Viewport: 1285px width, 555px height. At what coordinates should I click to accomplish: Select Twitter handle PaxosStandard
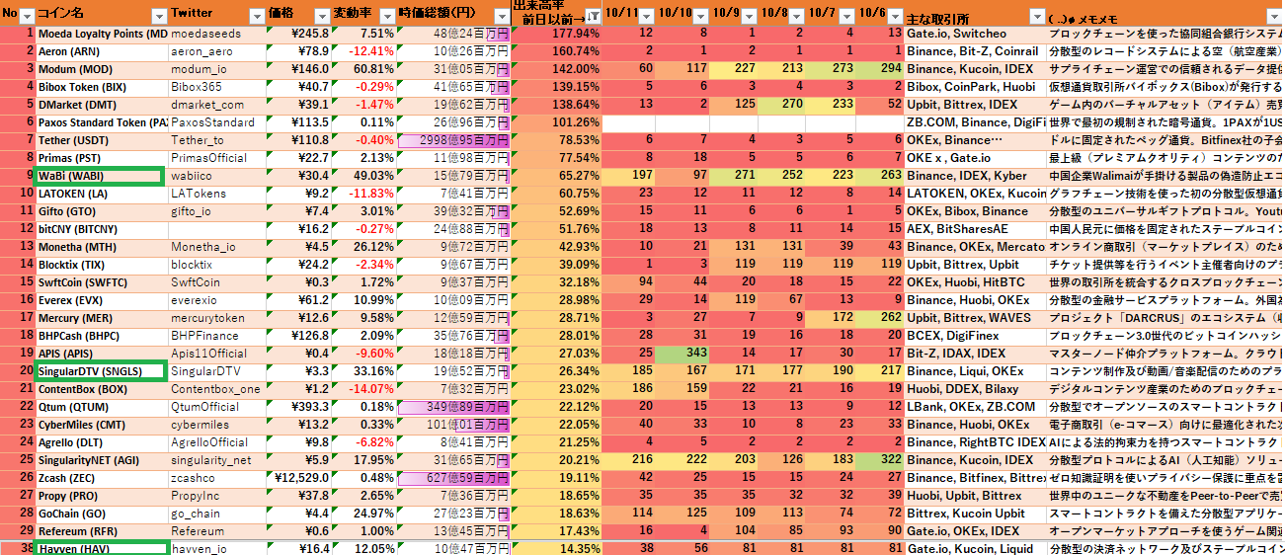pos(217,122)
